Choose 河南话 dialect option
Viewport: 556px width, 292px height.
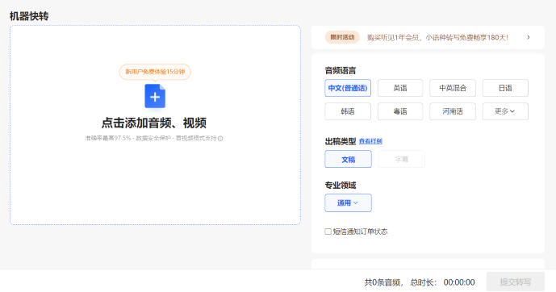click(453, 111)
